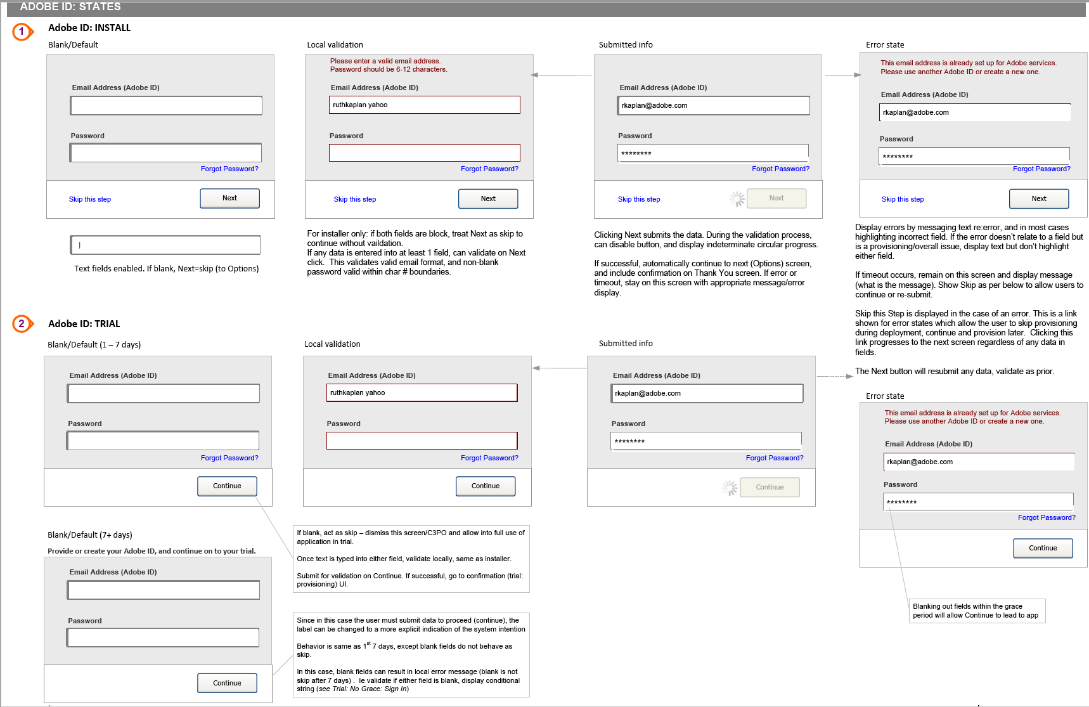Viewport: 1089px width, 707px height.
Task: Click 'The Next button will resubmit any data' sentence
Action: 955,372
